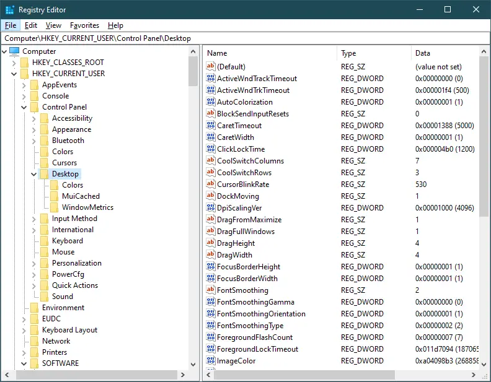The image size is (491, 382).
Task: Click the string icon beside CoolSwitchColumns
Action: click(x=211, y=160)
